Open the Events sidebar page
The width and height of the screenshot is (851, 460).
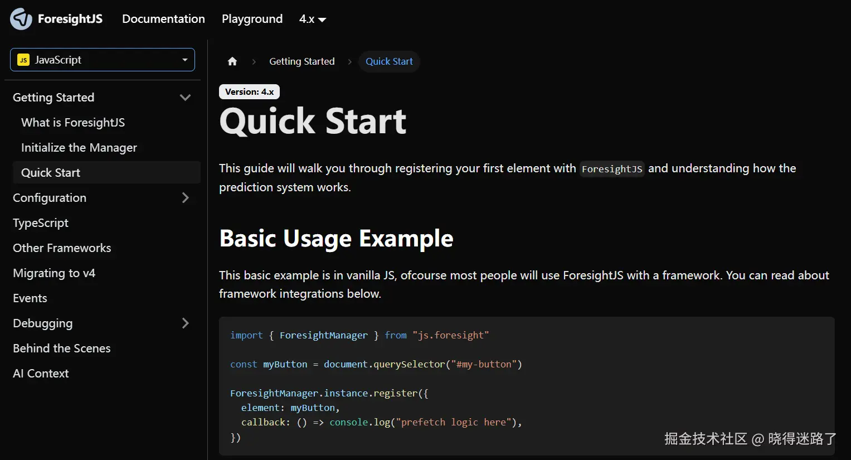(x=30, y=298)
